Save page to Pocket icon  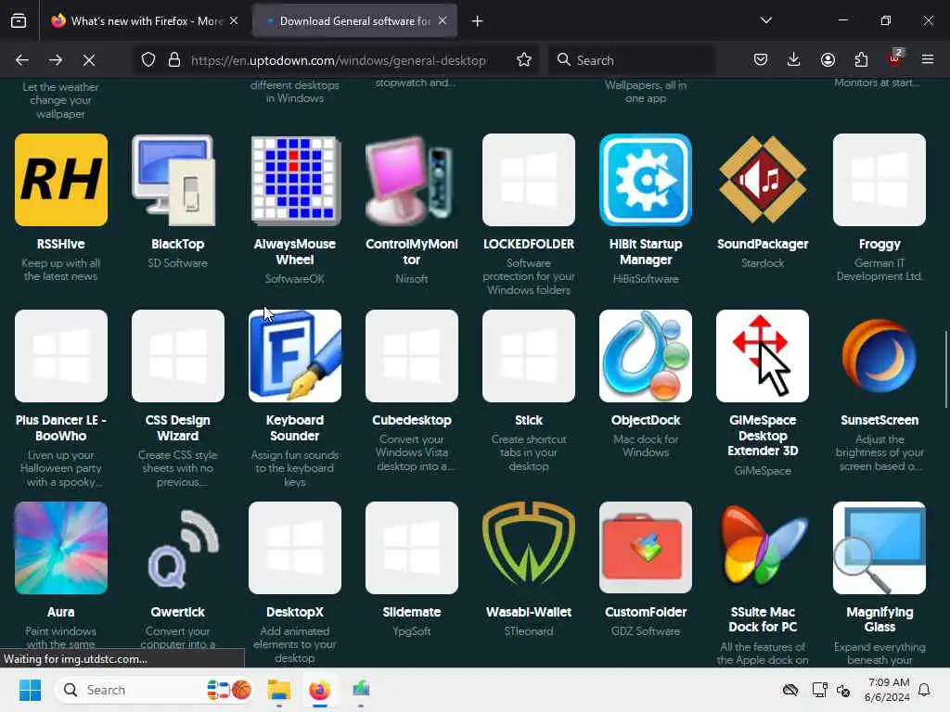[761, 59]
